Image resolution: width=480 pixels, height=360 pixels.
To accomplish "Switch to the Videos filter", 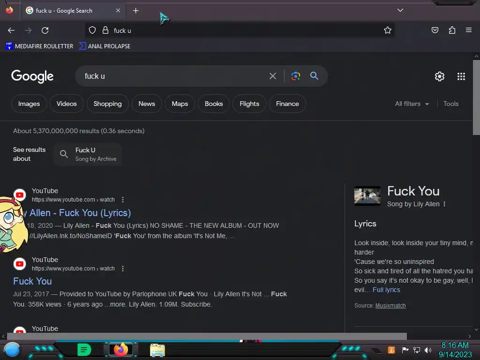I will (x=67, y=104).
